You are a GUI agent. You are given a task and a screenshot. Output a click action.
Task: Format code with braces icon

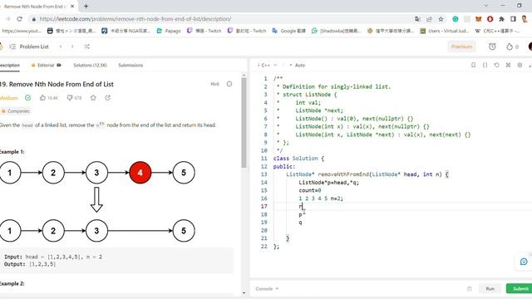pyautogui.click(x=485, y=65)
